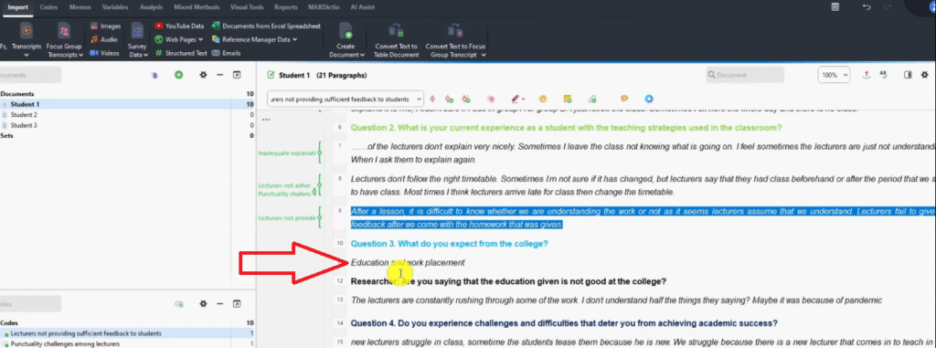Convert Text to Table Document
Image resolution: width=936 pixels, height=348 pixels.
tap(397, 40)
